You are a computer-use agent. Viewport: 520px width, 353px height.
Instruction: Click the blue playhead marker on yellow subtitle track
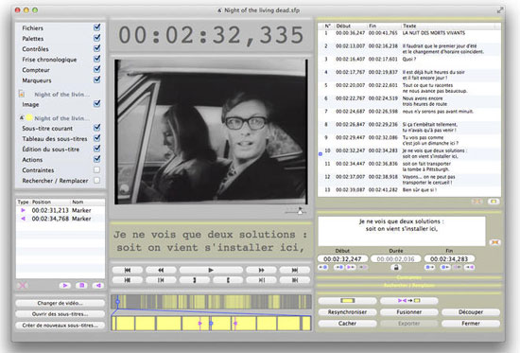coord(211,323)
